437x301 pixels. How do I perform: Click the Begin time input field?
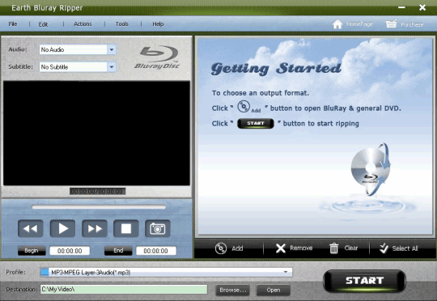click(x=70, y=251)
